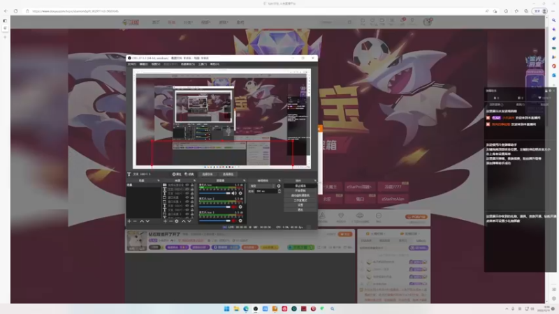Move selected source up in Sources panel
559x314 pixels.
pos(184,221)
